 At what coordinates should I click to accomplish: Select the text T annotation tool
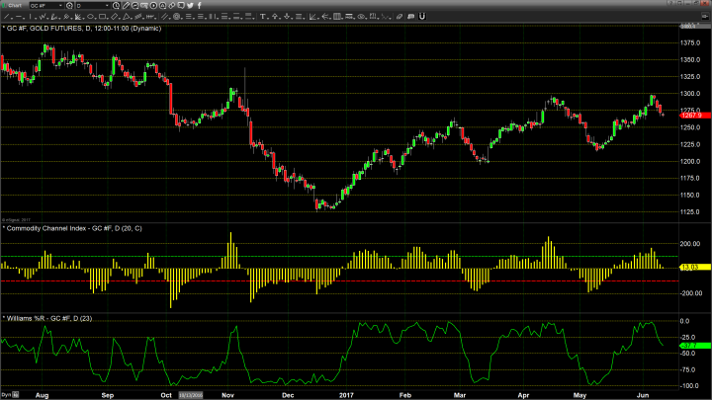tap(262, 17)
